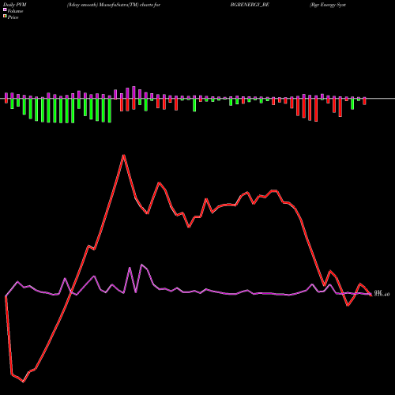Click the MunafaSutra(TM) charts caption
395x395 pixels.
(x=114, y=5)
